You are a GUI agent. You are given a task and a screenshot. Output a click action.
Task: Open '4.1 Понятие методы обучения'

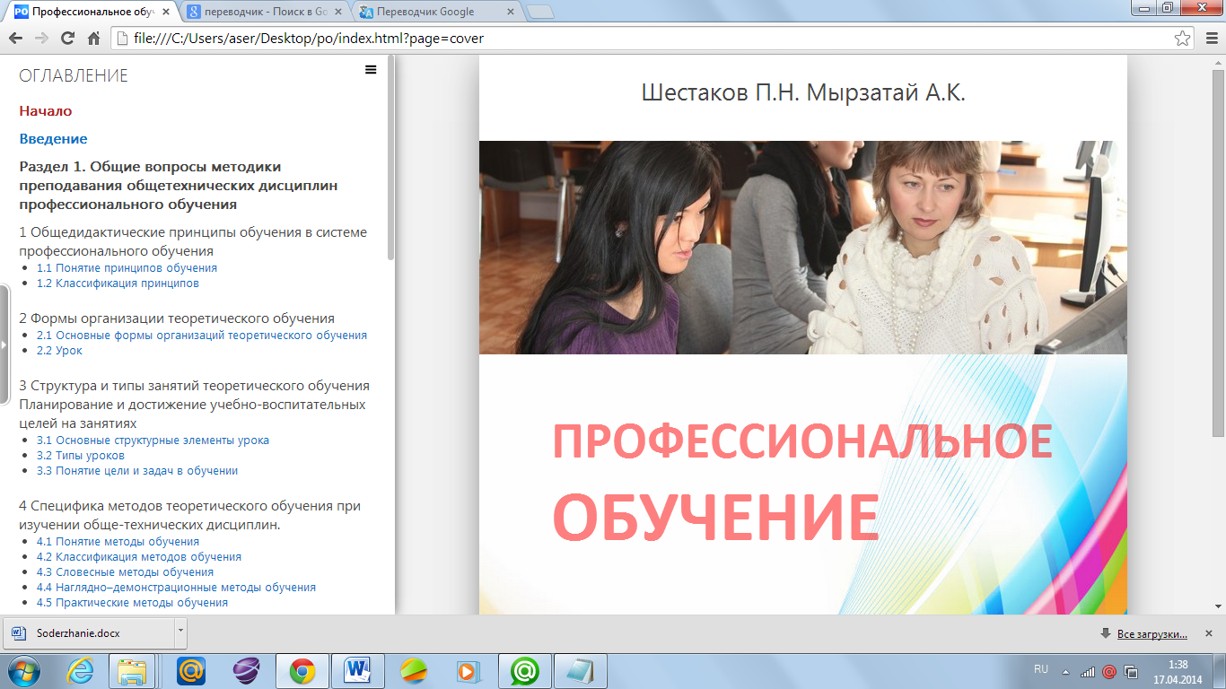coord(118,542)
